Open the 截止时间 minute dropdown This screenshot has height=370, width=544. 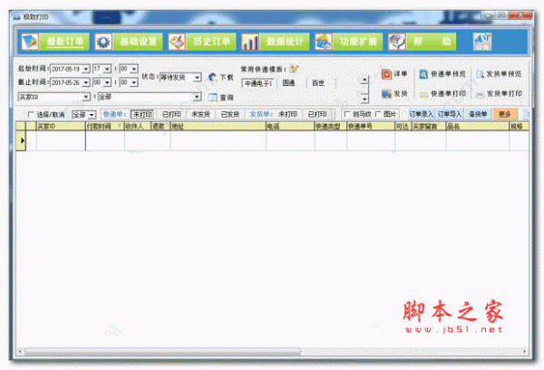(x=134, y=82)
